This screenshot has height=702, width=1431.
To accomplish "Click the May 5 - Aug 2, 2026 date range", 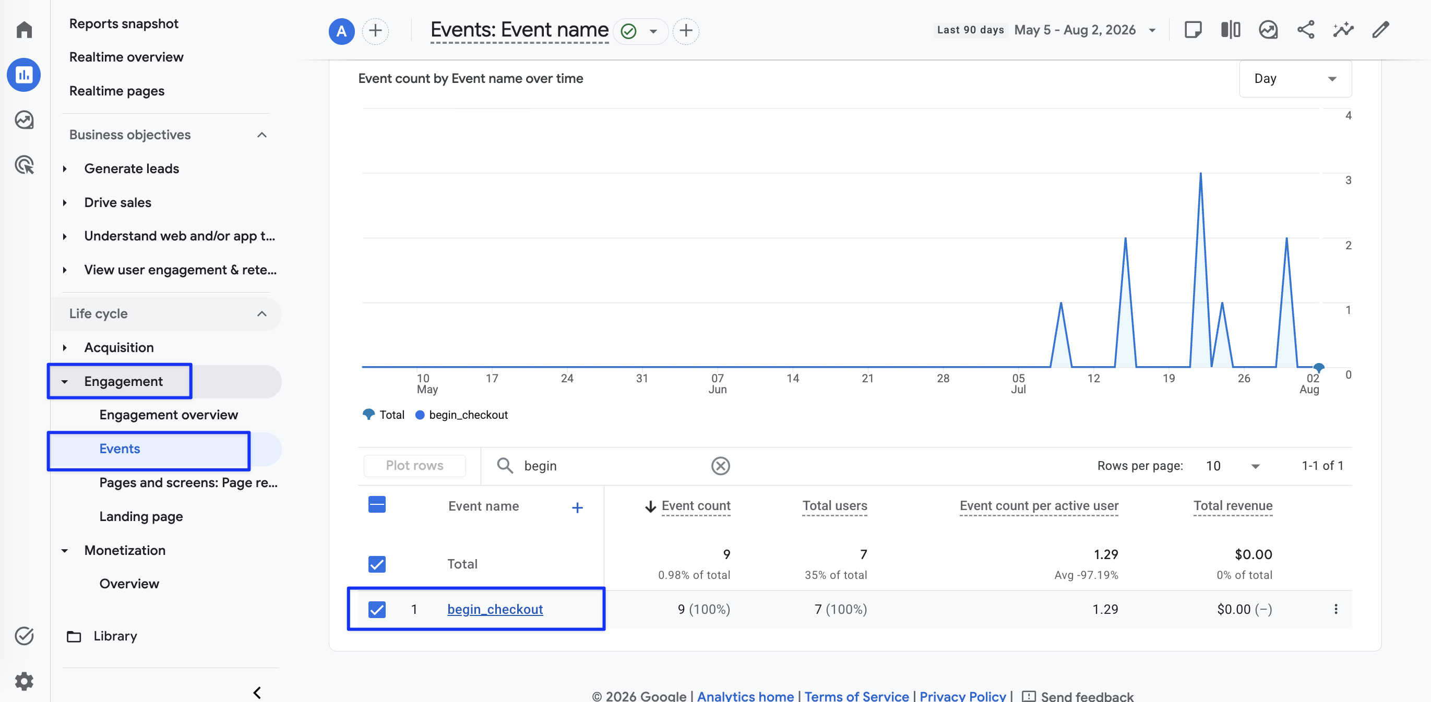I will tap(1075, 30).
